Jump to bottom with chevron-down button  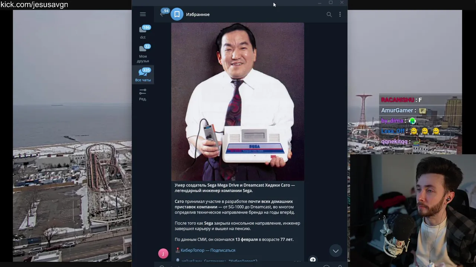click(335, 251)
